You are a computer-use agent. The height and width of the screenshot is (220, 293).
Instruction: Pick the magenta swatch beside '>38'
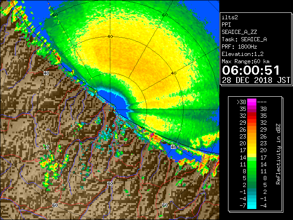252,102
